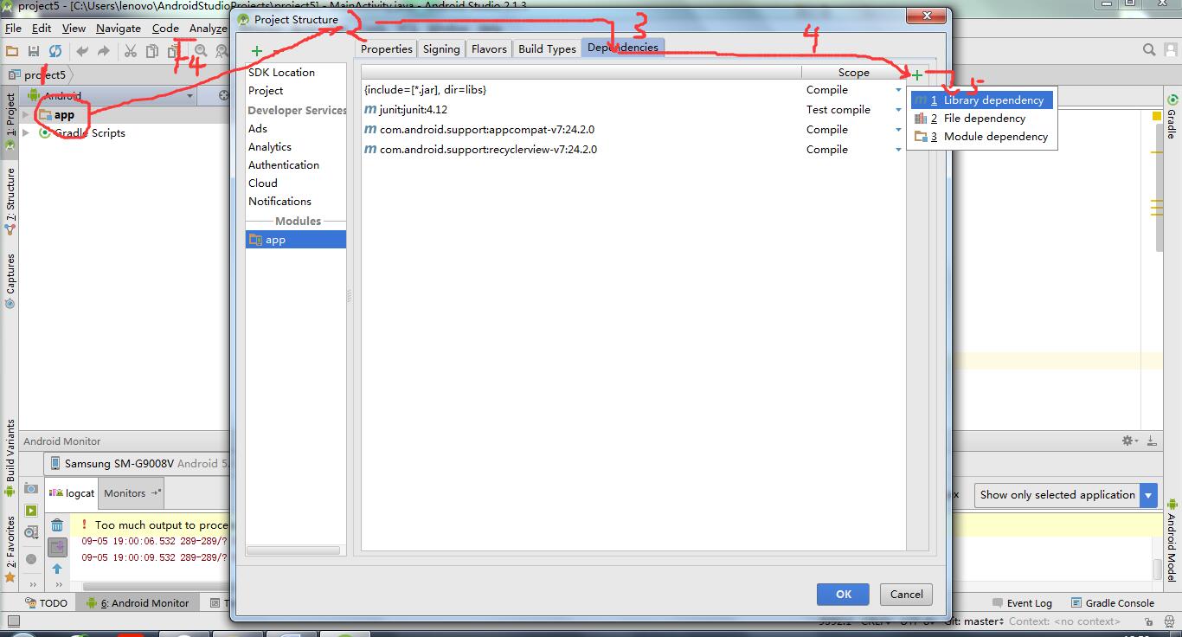The width and height of the screenshot is (1182, 637).
Task: Click the Android Monitor settings gear
Action: click(1129, 441)
